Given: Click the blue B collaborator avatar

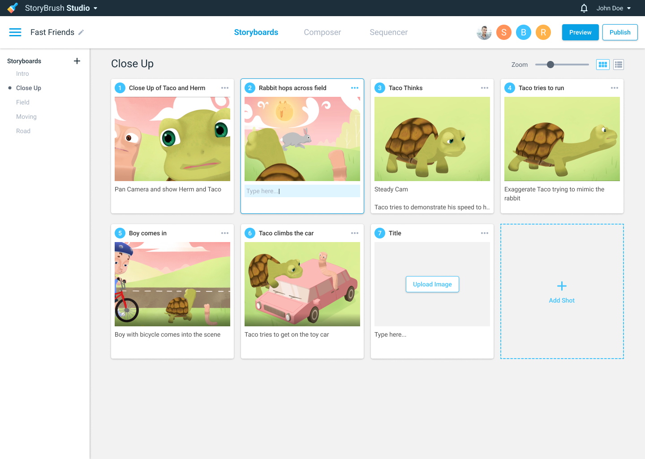Looking at the screenshot, I should [x=523, y=32].
